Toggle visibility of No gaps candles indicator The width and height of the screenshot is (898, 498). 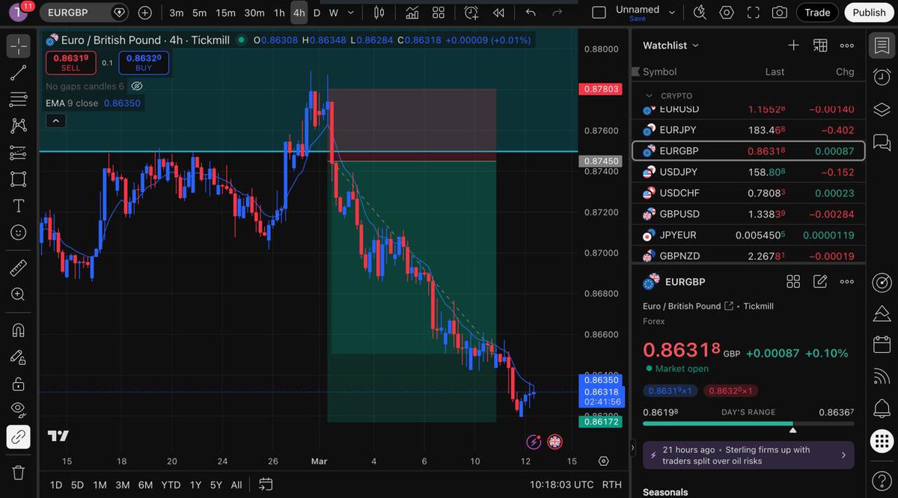137,87
